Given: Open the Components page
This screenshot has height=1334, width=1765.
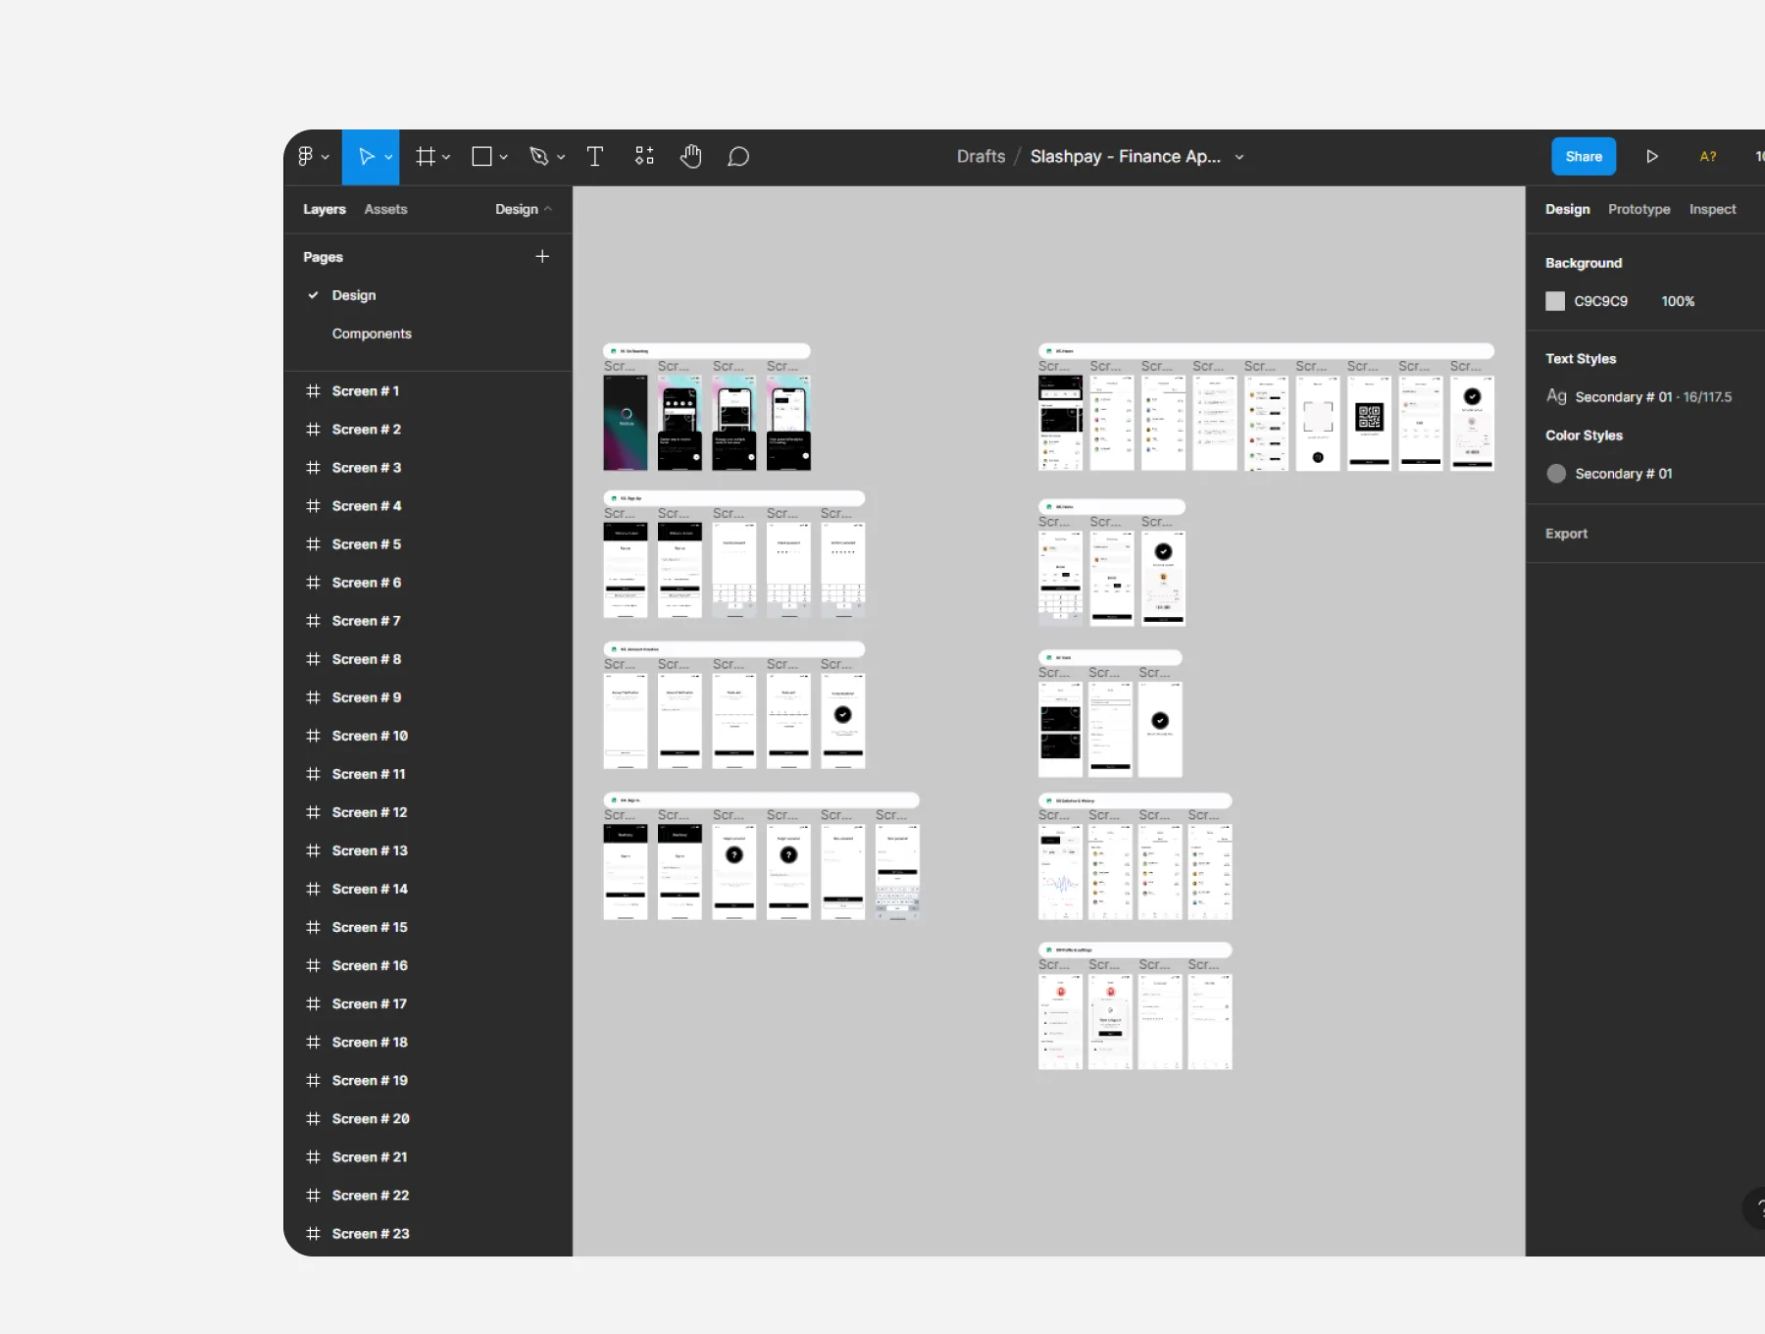Looking at the screenshot, I should click(372, 333).
